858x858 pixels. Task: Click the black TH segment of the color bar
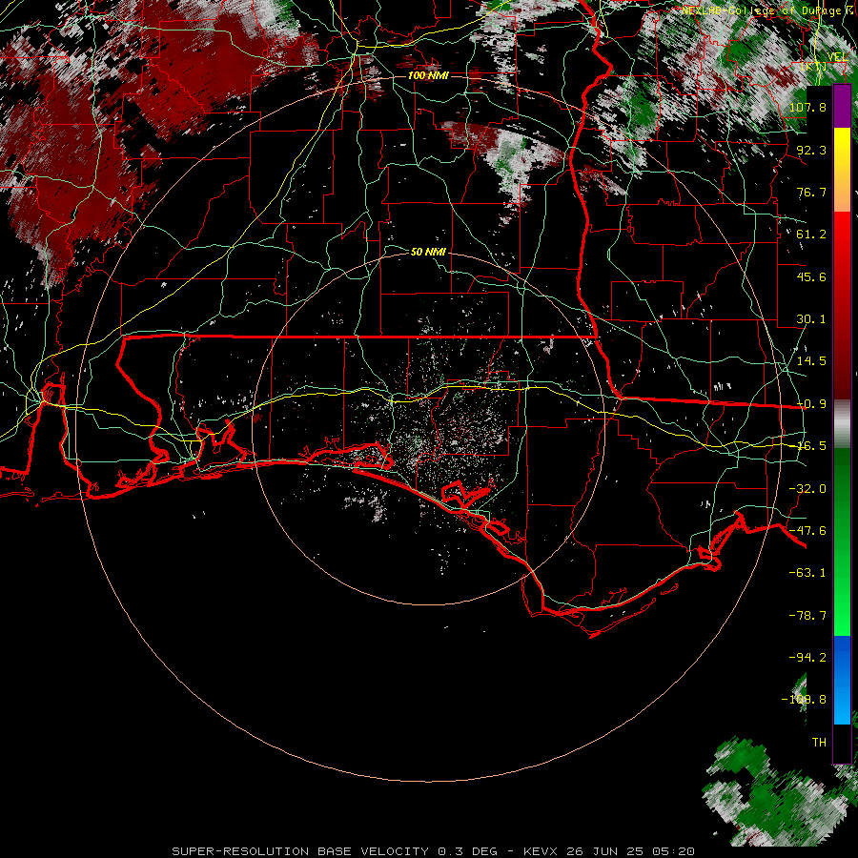coord(842,743)
